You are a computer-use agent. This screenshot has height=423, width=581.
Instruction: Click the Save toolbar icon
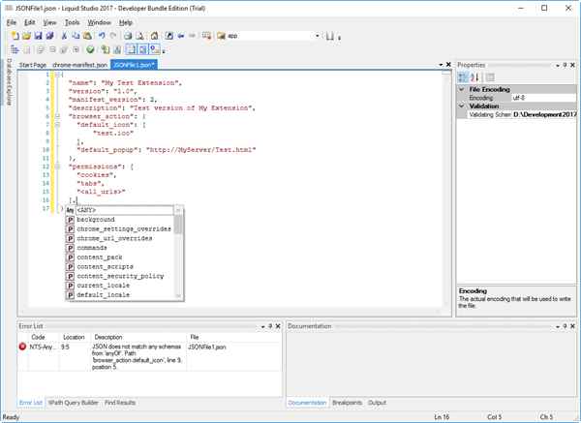38,36
